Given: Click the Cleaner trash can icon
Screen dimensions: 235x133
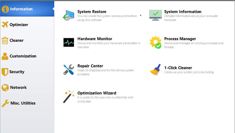Looking at the screenshot, I should 5,40.
